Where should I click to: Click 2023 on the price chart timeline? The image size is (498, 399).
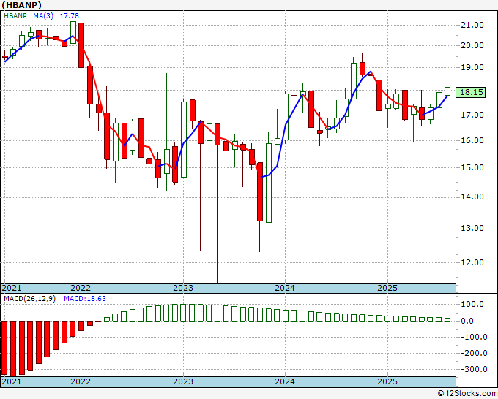(183, 288)
